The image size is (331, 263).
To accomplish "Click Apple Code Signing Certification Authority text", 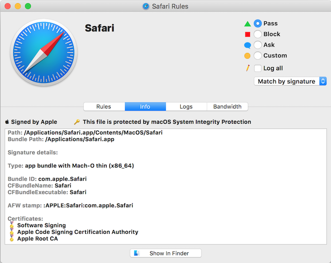I will point(78,232).
